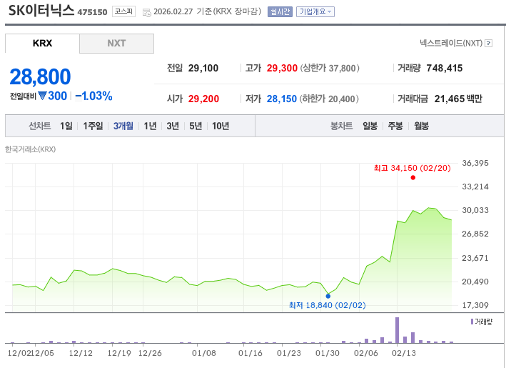The image size is (506, 368).
Task: Select the 1주일 line chart period
Action: (93, 126)
